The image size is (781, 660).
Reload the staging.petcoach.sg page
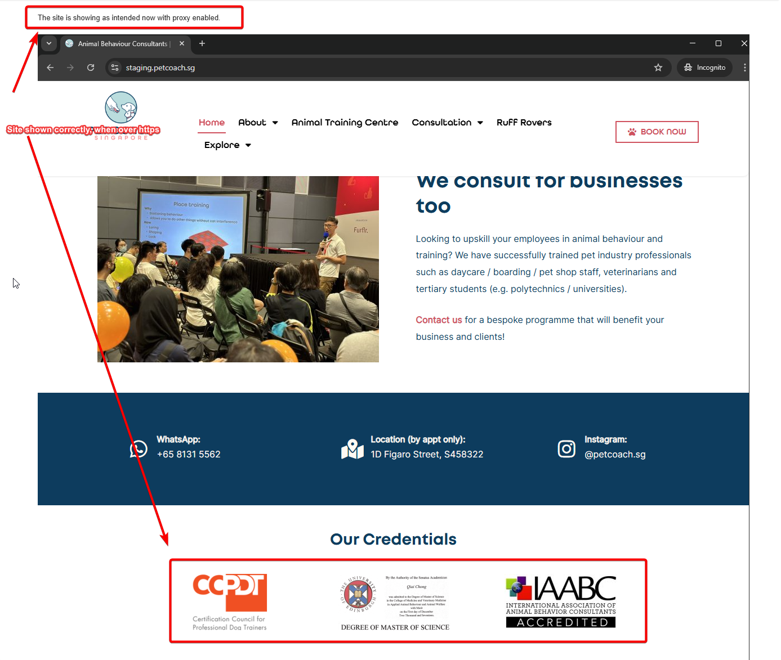(91, 68)
